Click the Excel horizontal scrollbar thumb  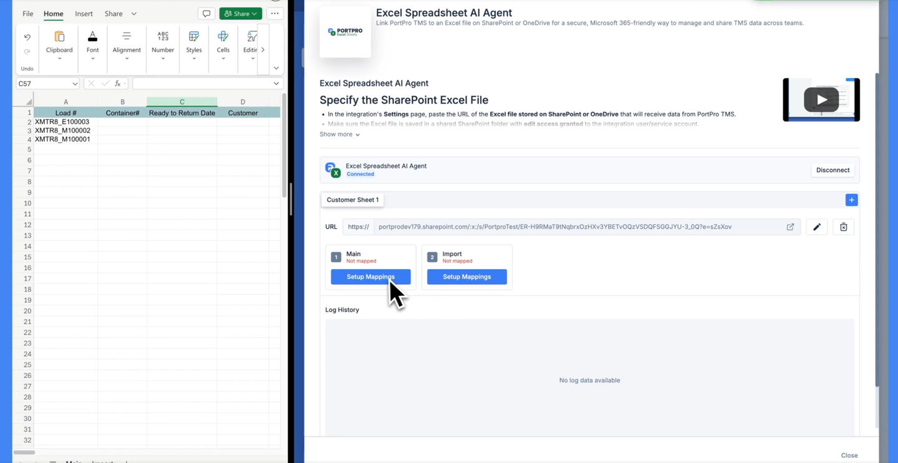(24, 452)
